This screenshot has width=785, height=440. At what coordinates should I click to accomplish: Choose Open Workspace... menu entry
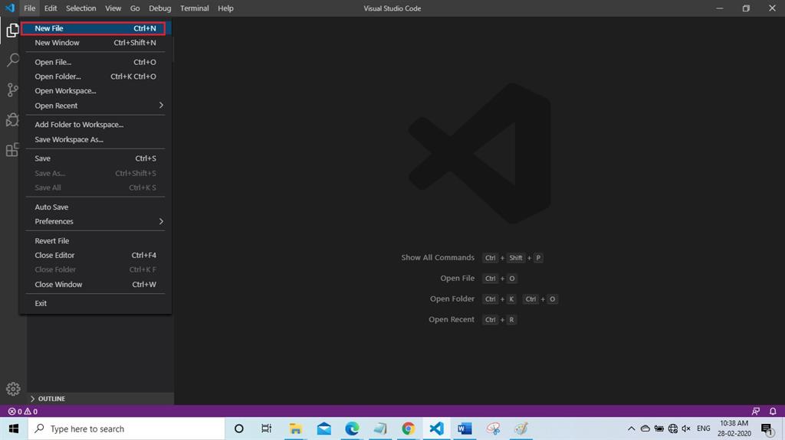click(x=95, y=91)
